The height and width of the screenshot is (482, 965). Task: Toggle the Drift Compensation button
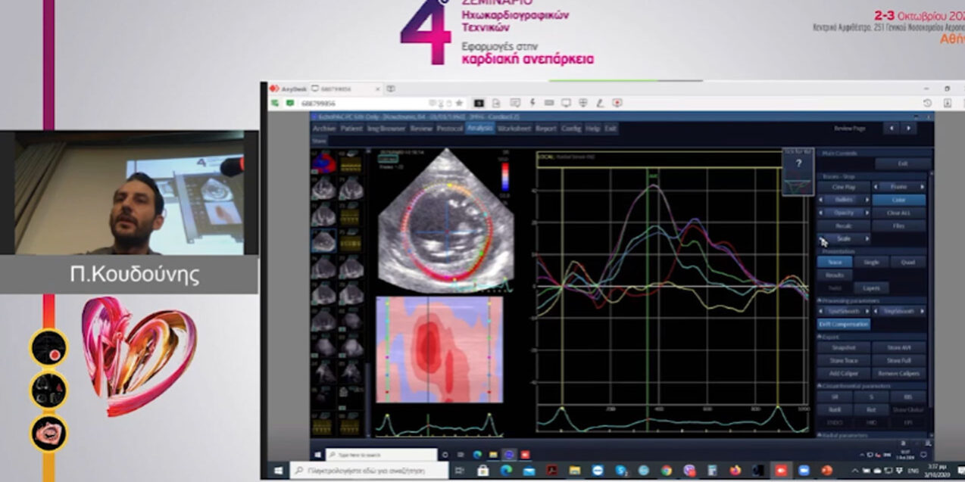(844, 324)
